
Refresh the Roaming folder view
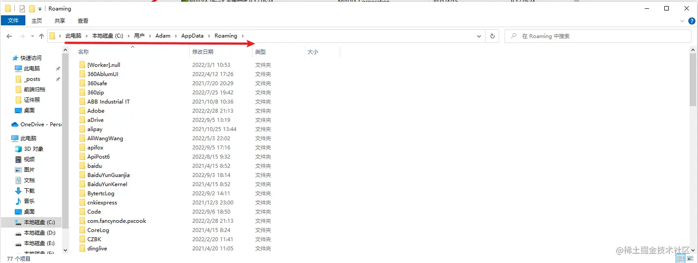click(493, 36)
